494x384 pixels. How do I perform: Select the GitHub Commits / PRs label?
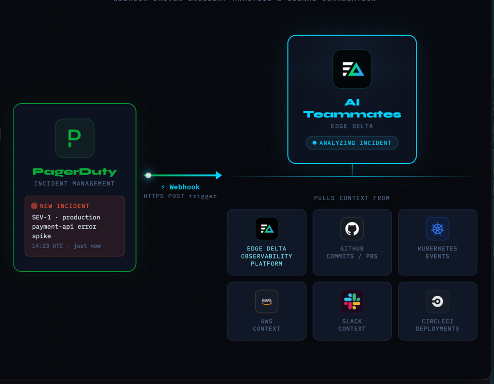(352, 252)
